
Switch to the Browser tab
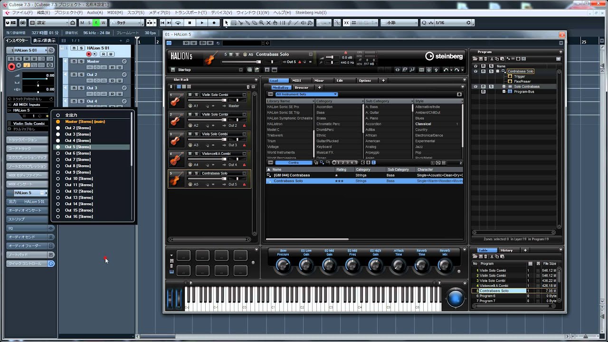(x=301, y=87)
